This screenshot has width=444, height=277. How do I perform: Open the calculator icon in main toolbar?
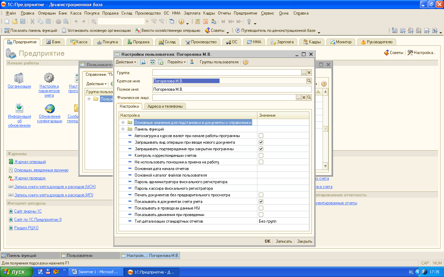pos(198,21)
